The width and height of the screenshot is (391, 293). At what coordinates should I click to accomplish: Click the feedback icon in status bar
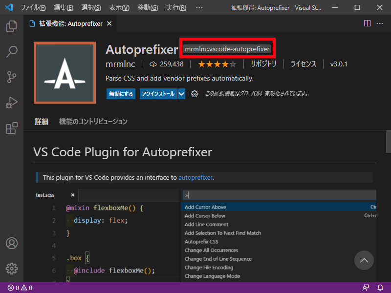point(366,288)
